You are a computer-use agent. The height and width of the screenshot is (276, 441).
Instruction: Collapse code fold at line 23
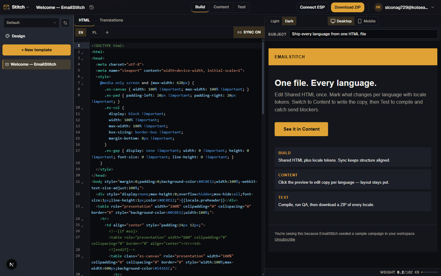click(82, 207)
